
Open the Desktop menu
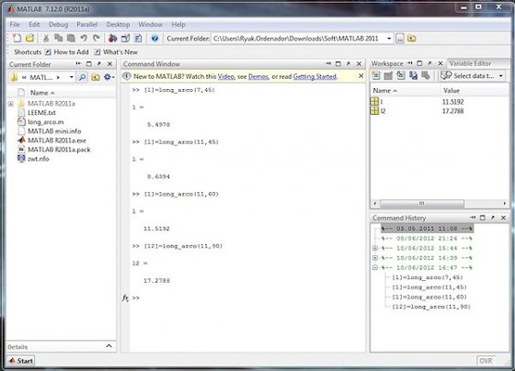pos(118,25)
